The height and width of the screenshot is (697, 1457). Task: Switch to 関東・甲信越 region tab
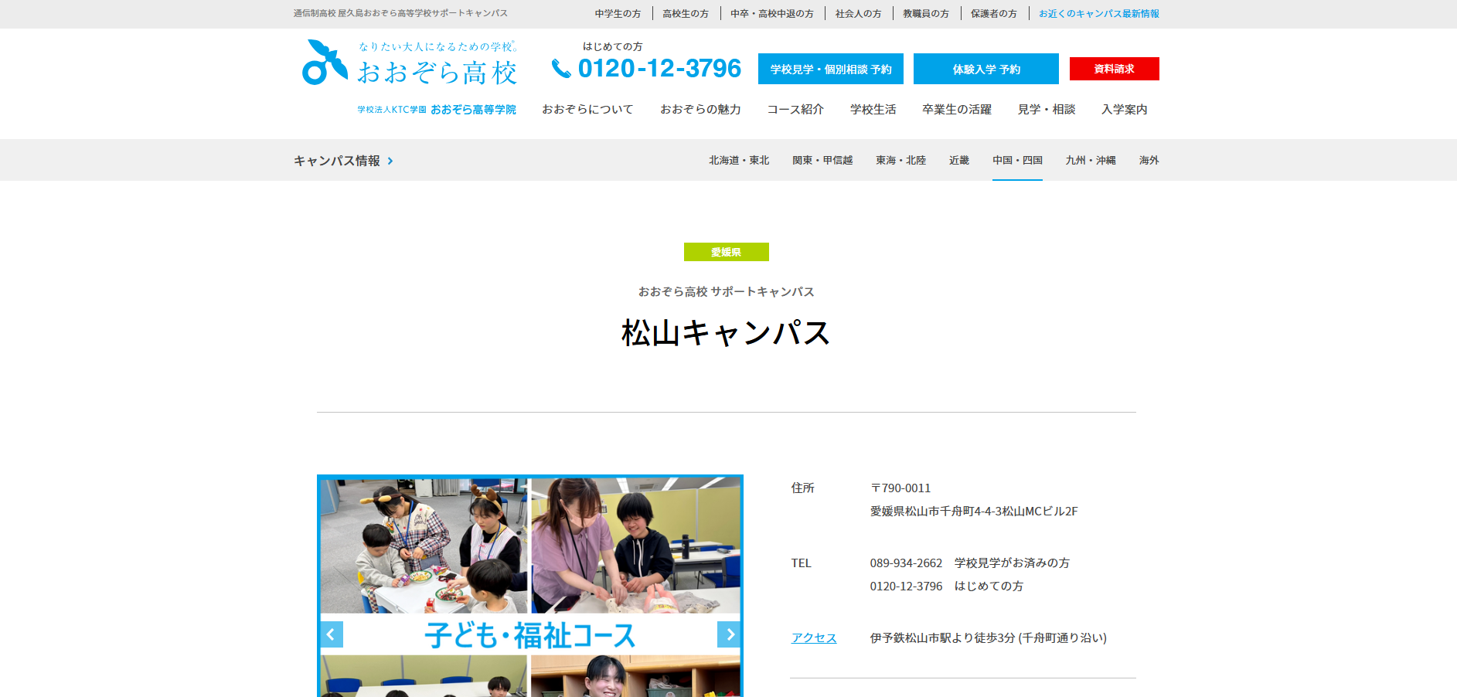[x=822, y=161]
